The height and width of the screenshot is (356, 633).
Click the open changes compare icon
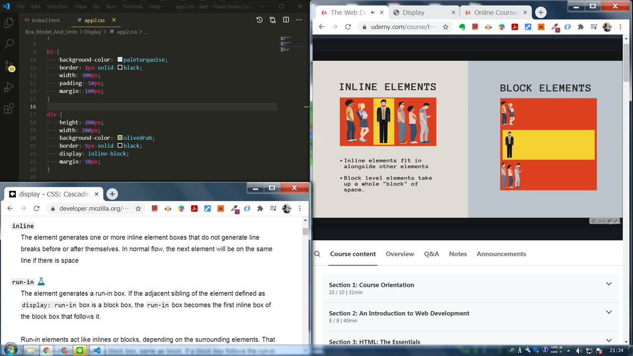(x=273, y=20)
